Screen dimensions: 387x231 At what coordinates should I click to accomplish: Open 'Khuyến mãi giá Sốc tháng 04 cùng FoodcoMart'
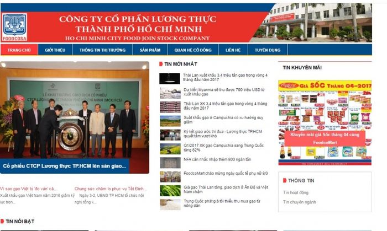(x=325, y=138)
